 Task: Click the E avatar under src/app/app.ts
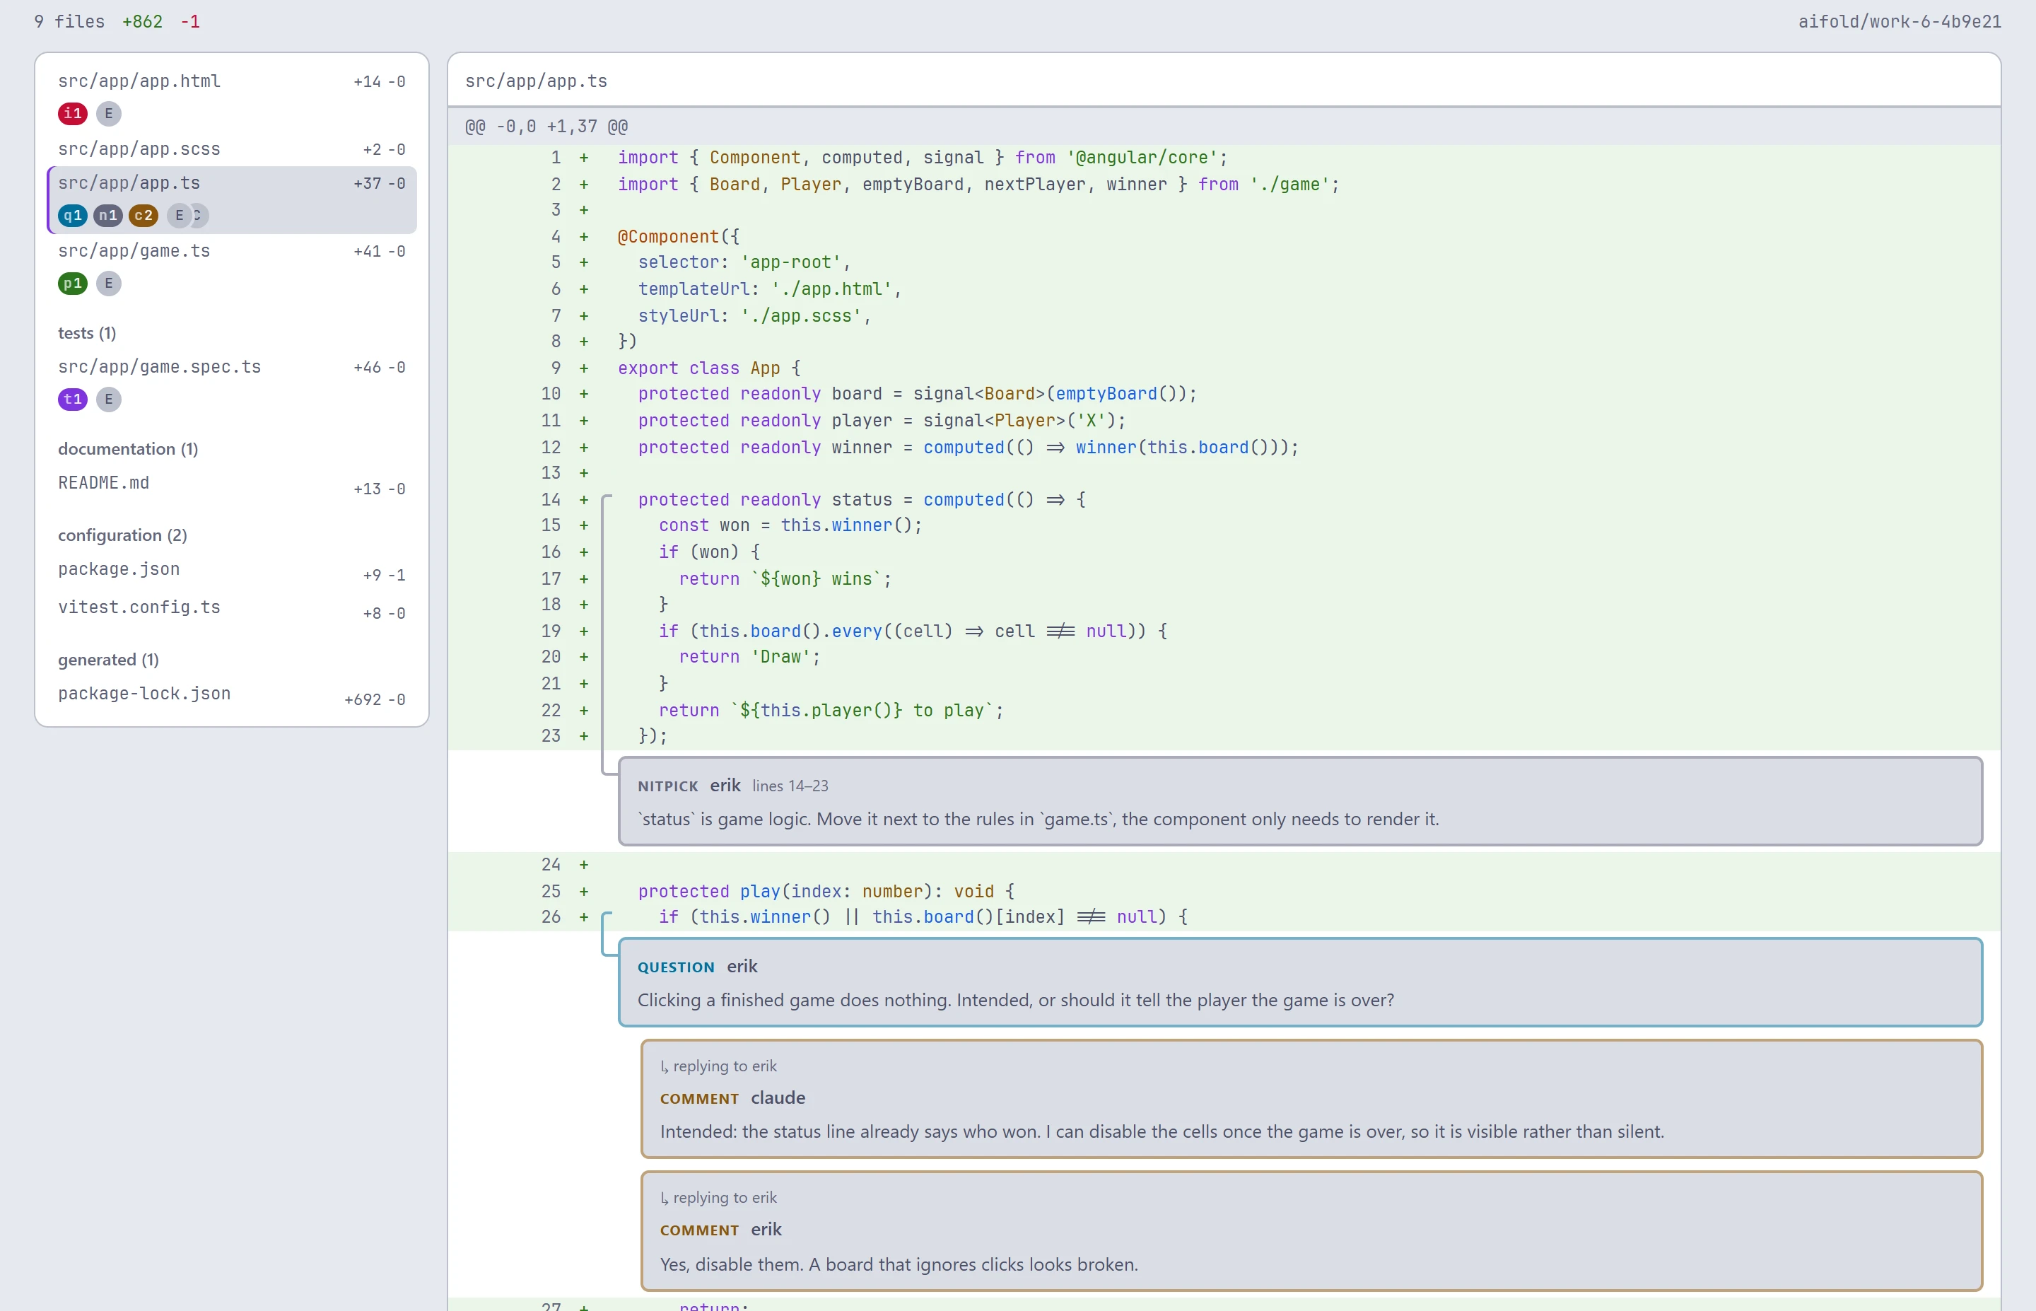pos(179,216)
